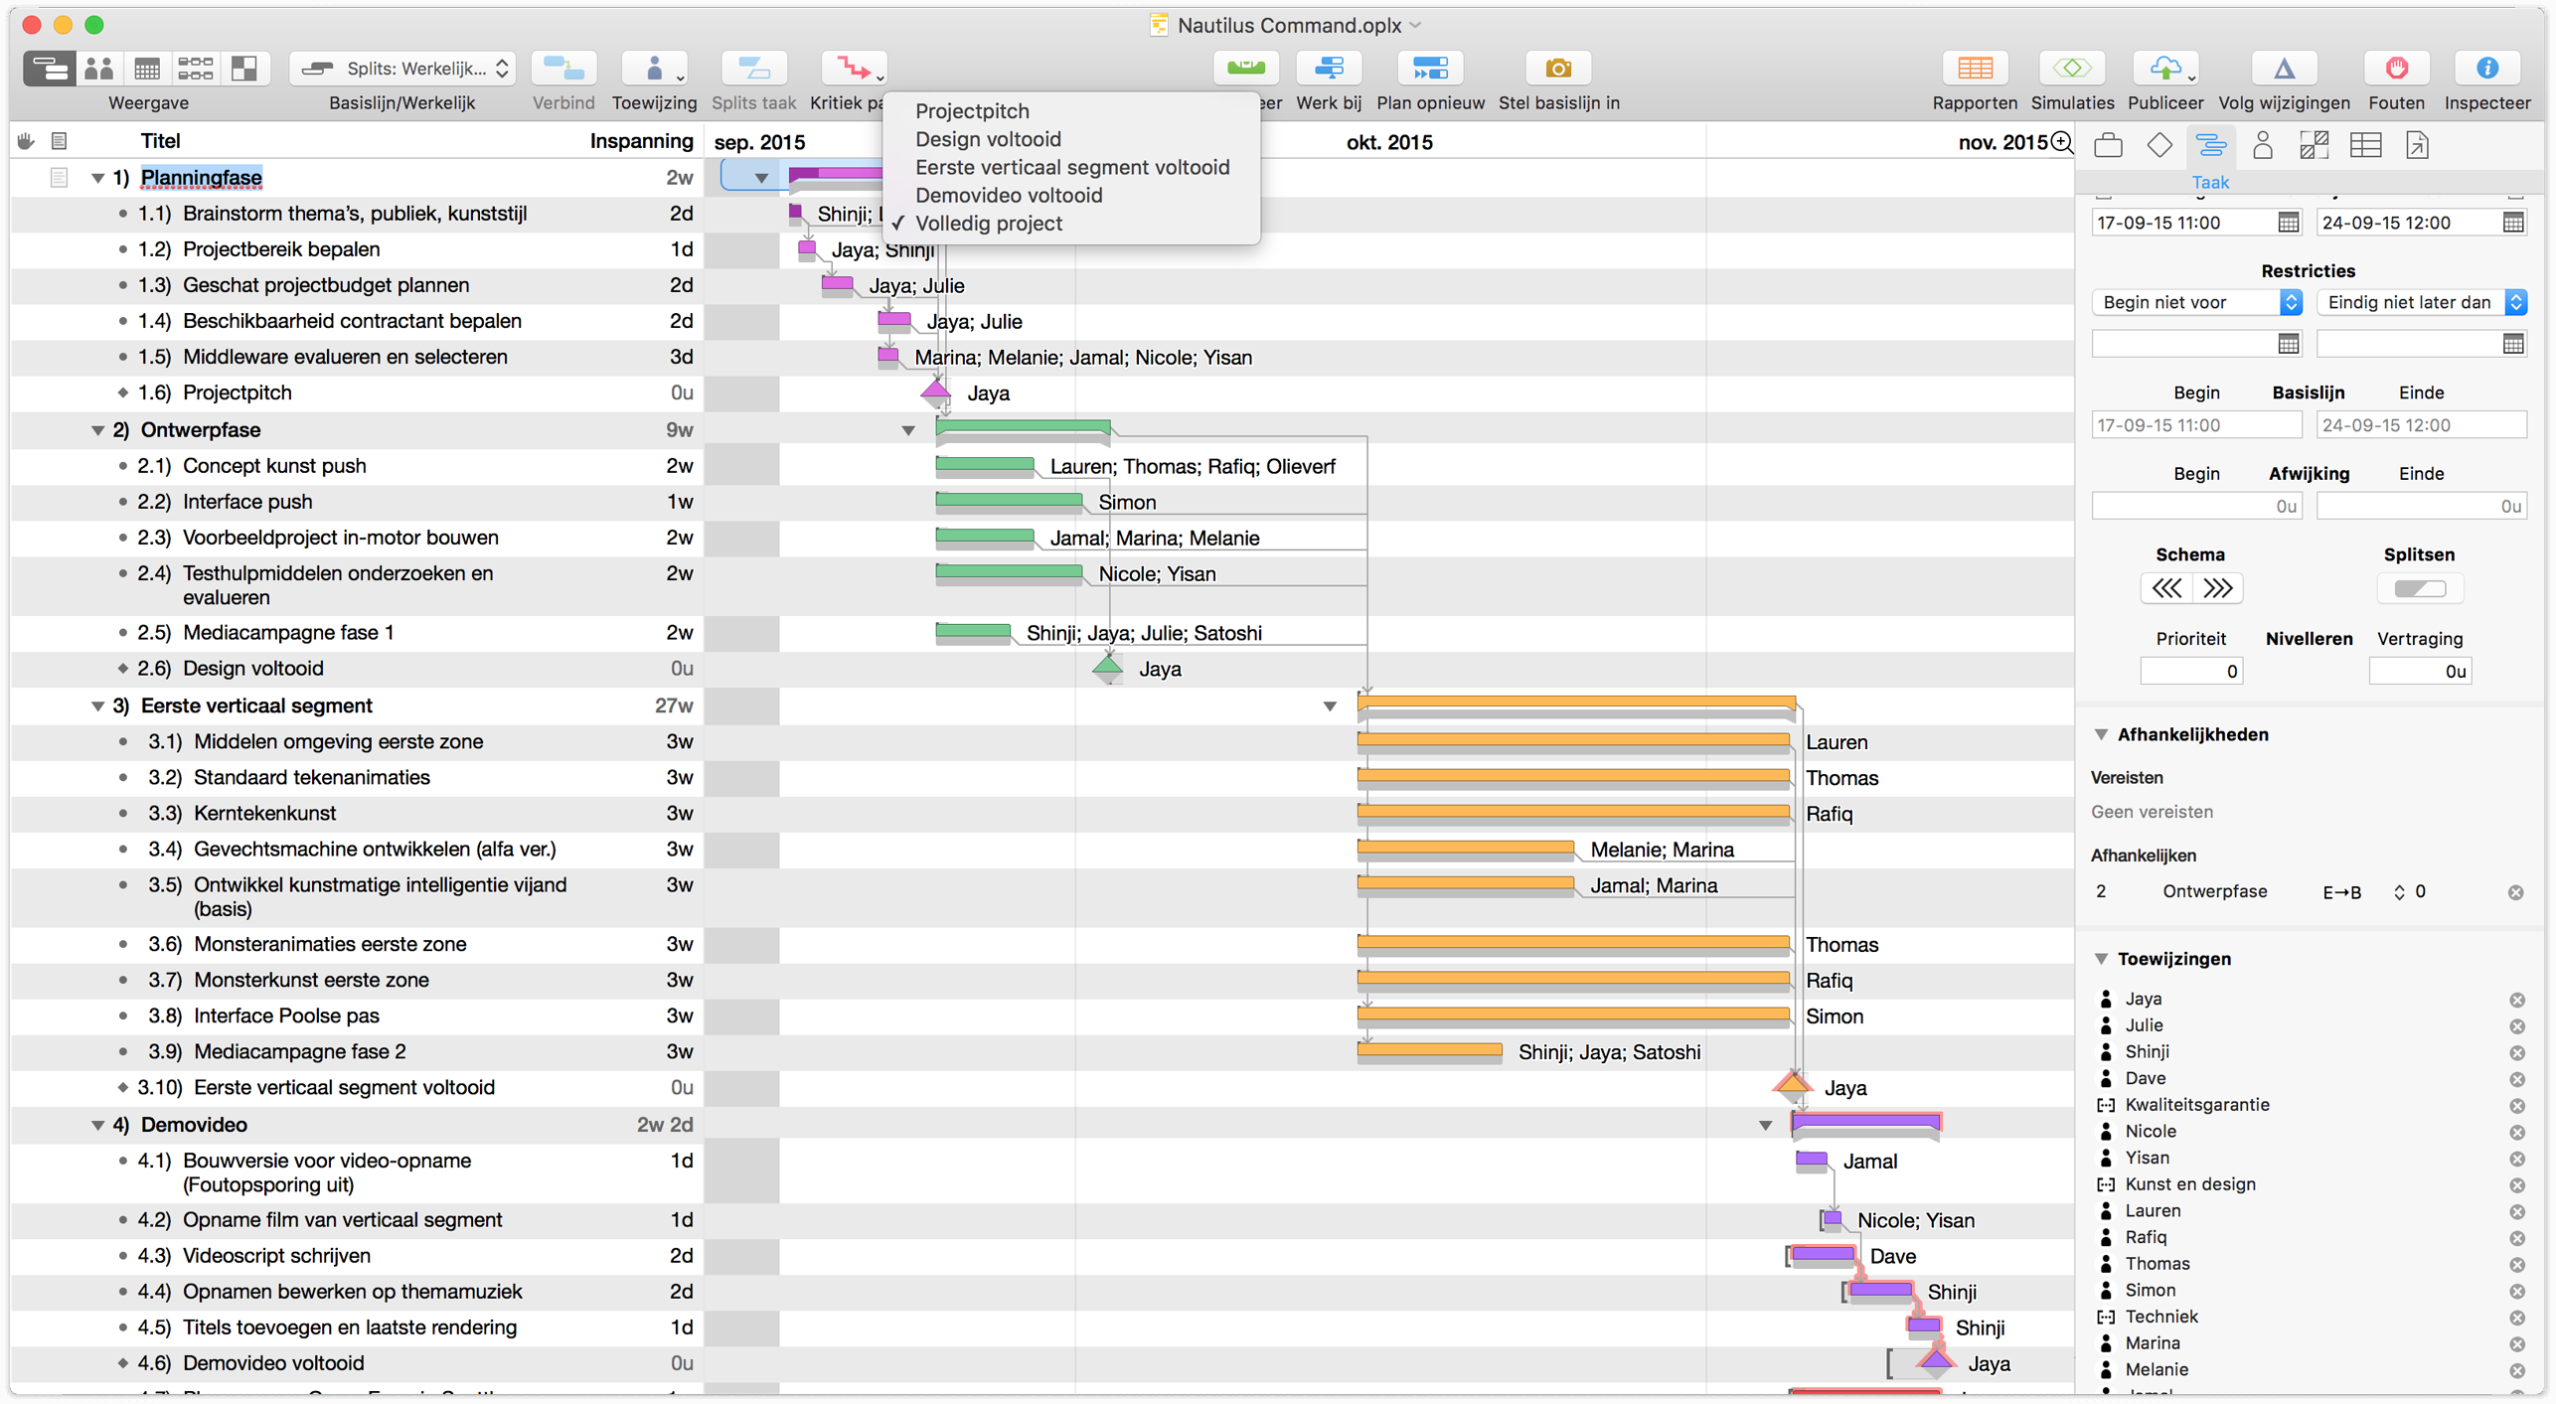
Task: Open the Begin niet voor dropdown
Action: [x=2196, y=302]
